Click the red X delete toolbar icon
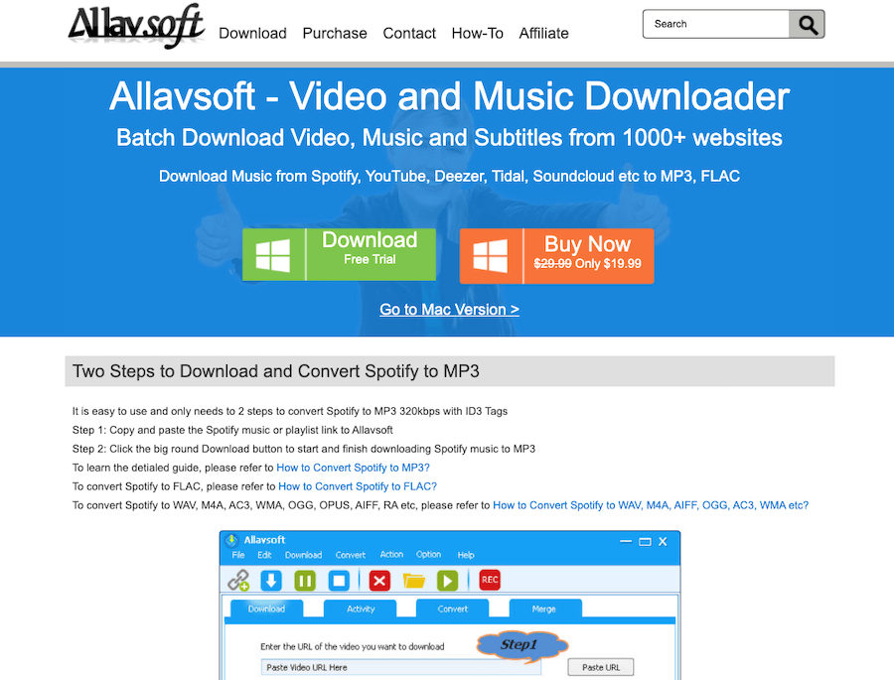 click(379, 581)
